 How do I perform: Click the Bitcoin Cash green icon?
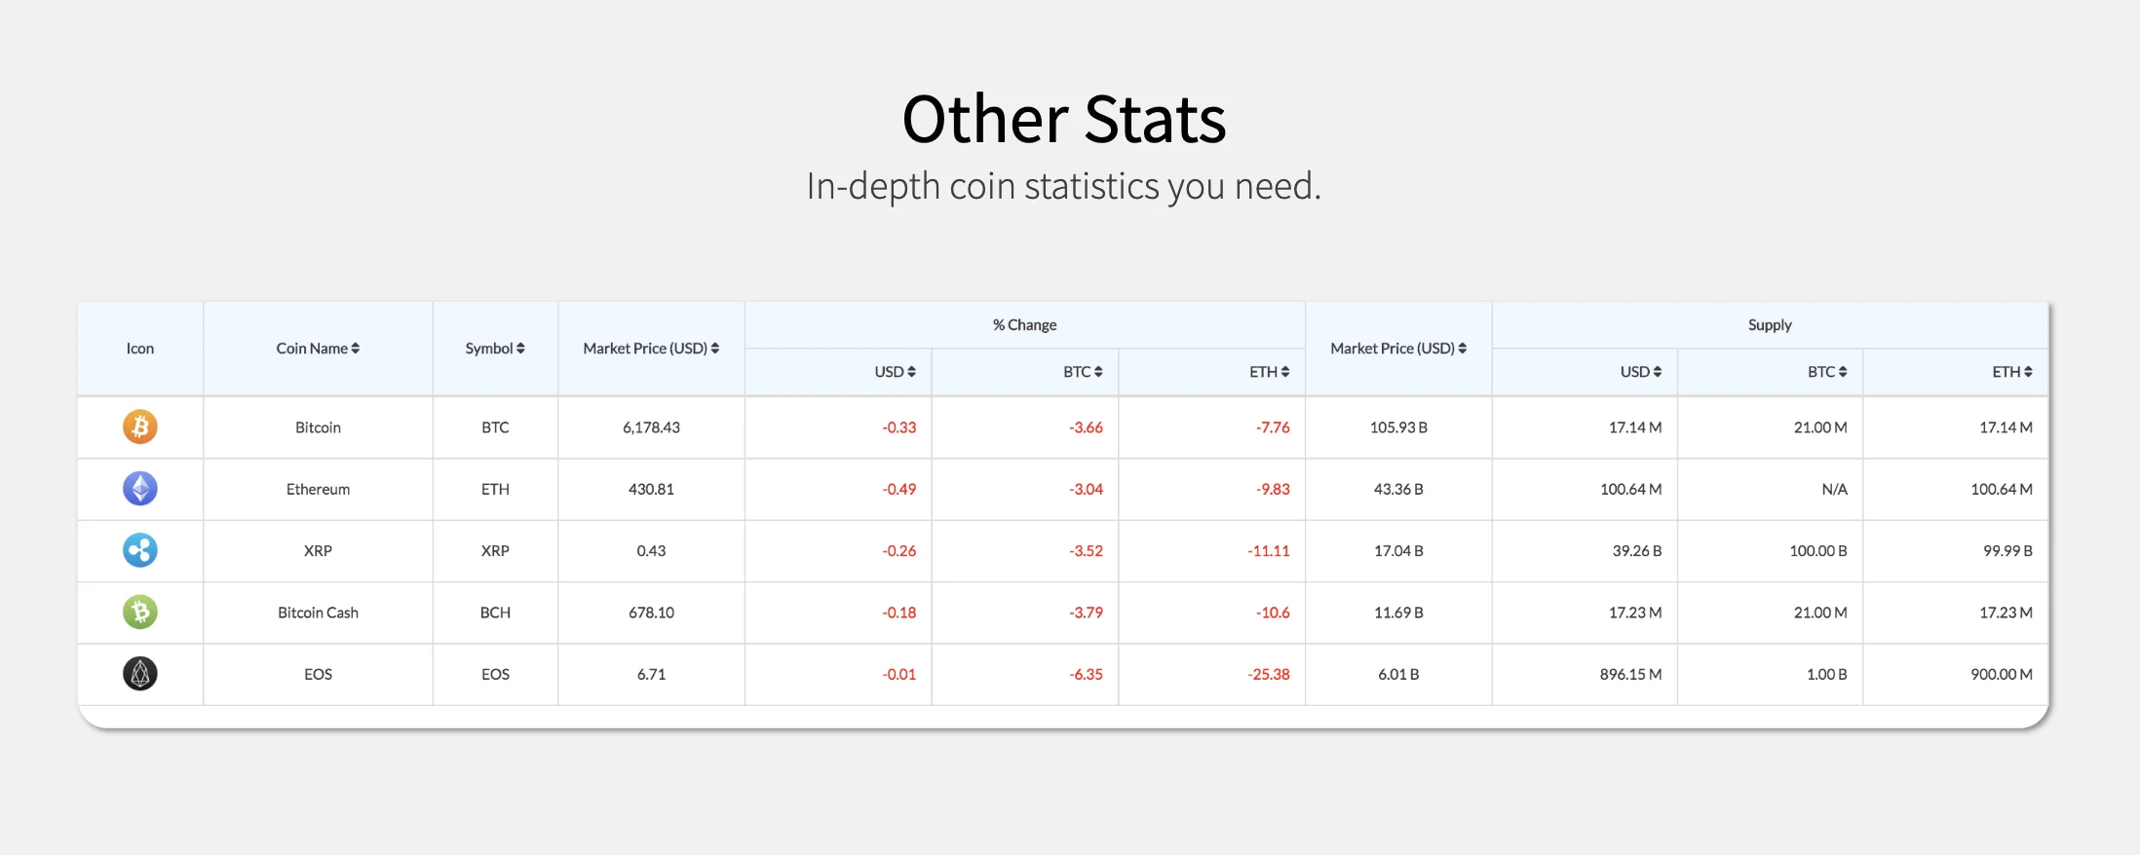(140, 612)
